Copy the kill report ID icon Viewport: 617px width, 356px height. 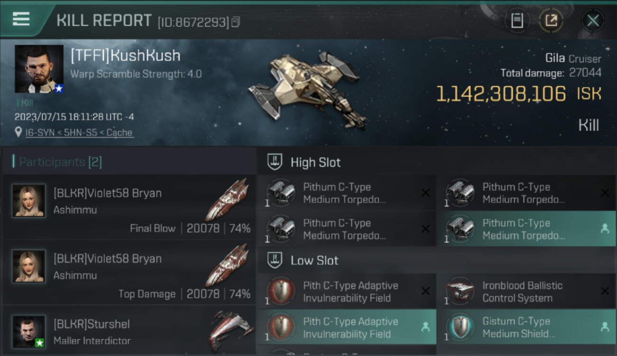pyautogui.click(x=236, y=22)
